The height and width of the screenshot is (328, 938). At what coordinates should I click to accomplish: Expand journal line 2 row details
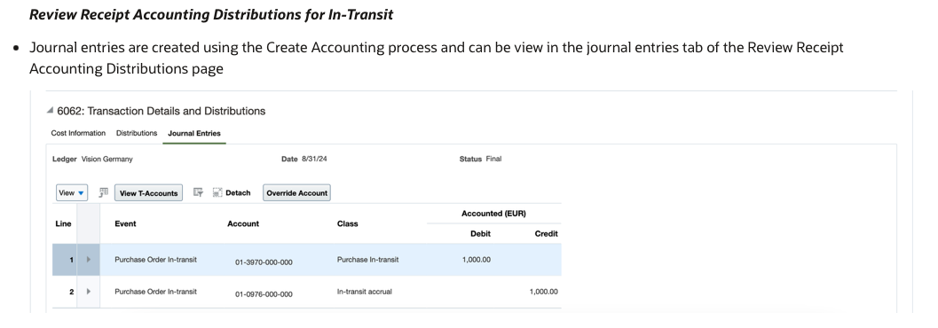click(89, 292)
